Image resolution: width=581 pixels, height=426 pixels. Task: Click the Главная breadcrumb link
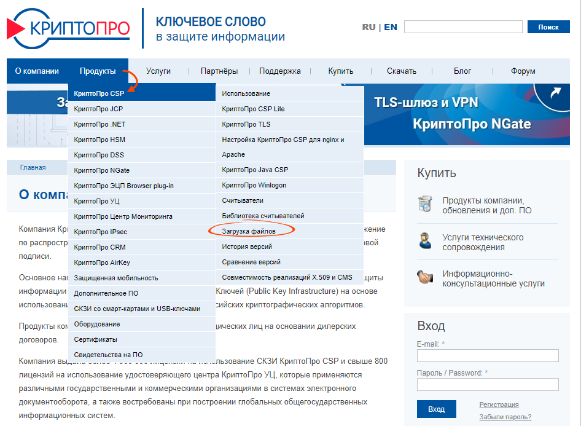(x=33, y=168)
